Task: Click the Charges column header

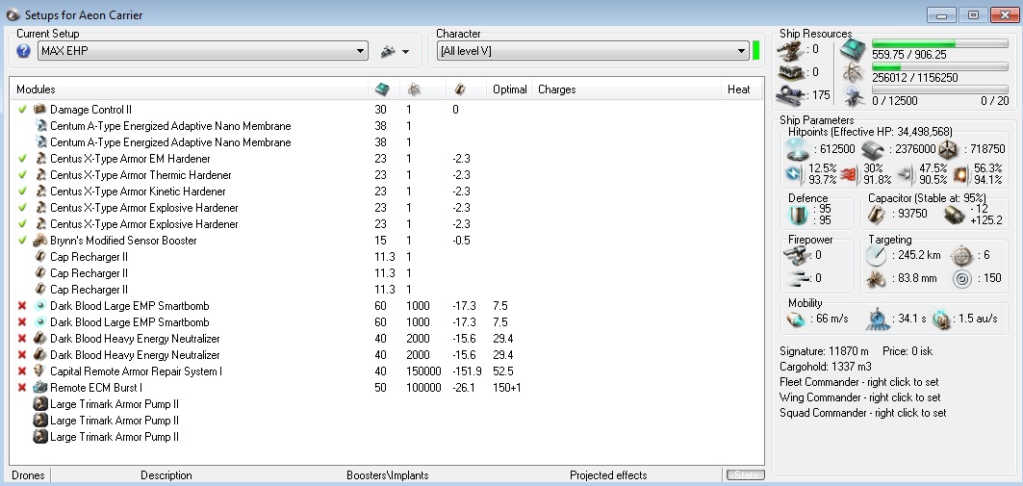Action: coord(556,90)
